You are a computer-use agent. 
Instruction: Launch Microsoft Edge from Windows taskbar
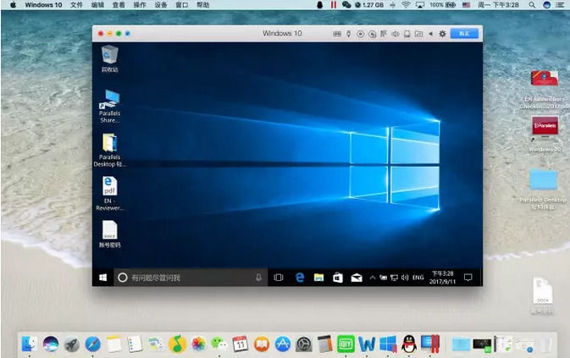(x=300, y=278)
